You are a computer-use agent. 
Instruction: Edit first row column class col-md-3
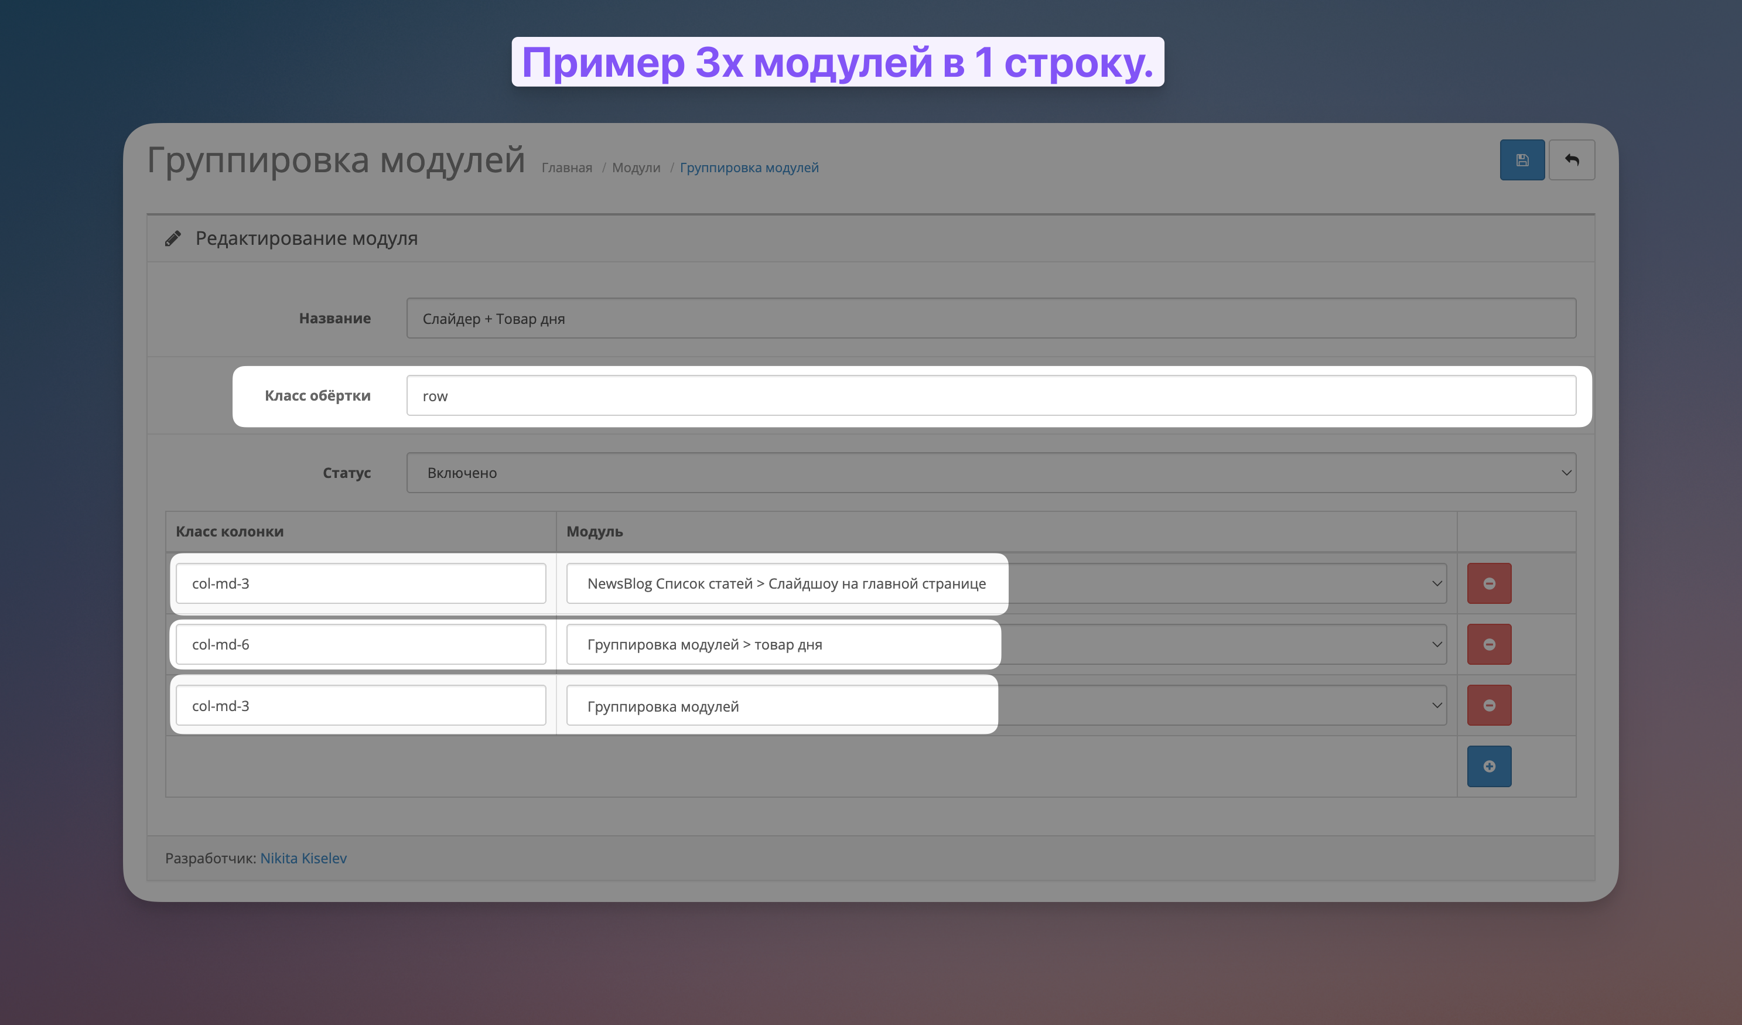coord(361,583)
